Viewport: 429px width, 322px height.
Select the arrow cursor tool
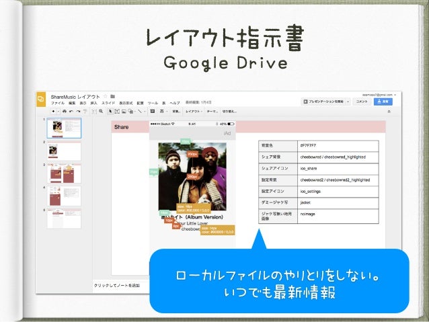click(110, 112)
